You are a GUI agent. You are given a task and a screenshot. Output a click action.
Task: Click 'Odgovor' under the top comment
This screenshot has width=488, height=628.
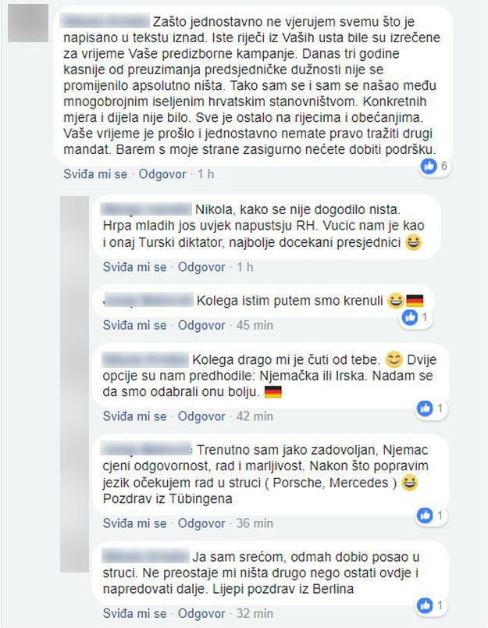[162, 174]
